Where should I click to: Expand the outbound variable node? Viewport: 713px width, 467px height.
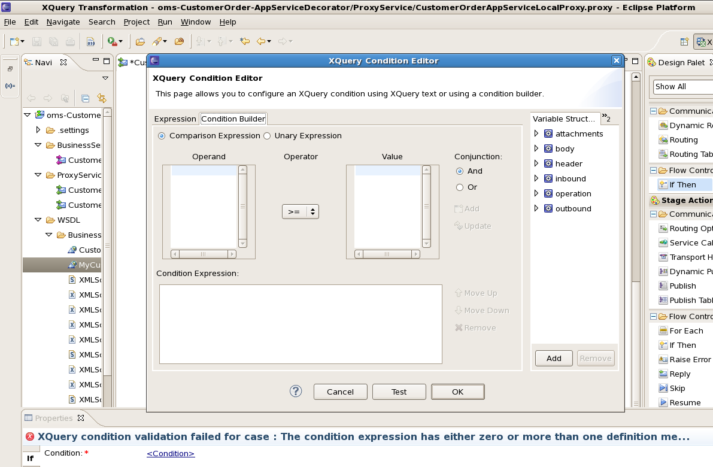coord(536,208)
